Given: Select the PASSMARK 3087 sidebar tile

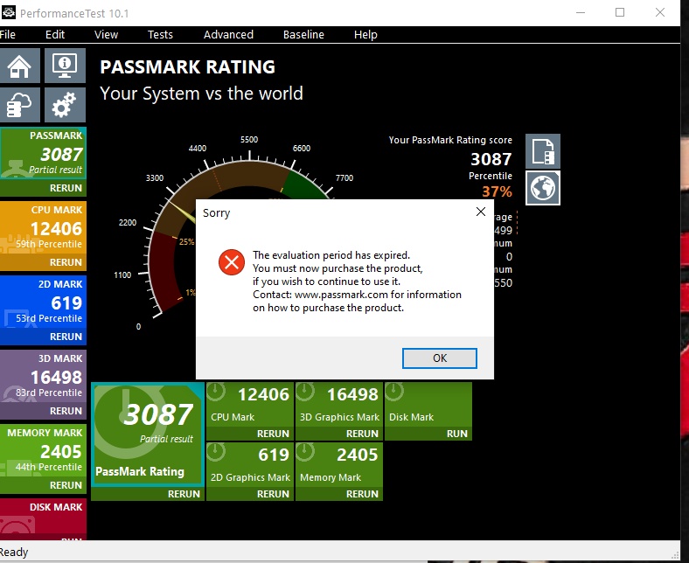Looking at the screenshot, I should pos(43,153).
